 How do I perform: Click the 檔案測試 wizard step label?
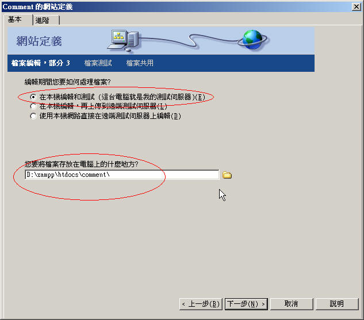click(x=98, y=63)
